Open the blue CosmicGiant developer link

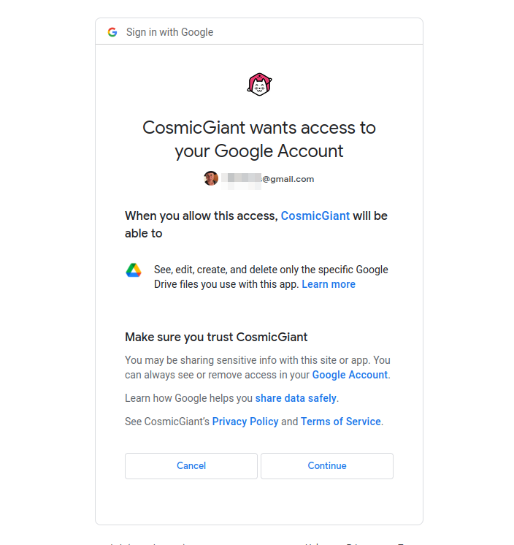[x=315, y=216]
